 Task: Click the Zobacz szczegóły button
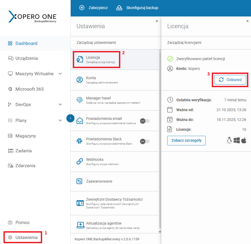186,141
